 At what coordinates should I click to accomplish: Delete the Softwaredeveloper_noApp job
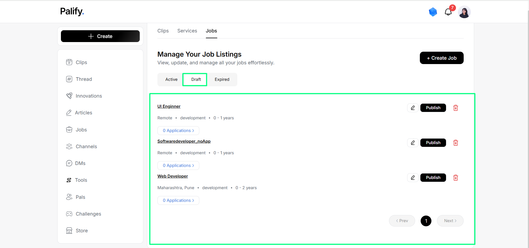click(x=456, y=143)
